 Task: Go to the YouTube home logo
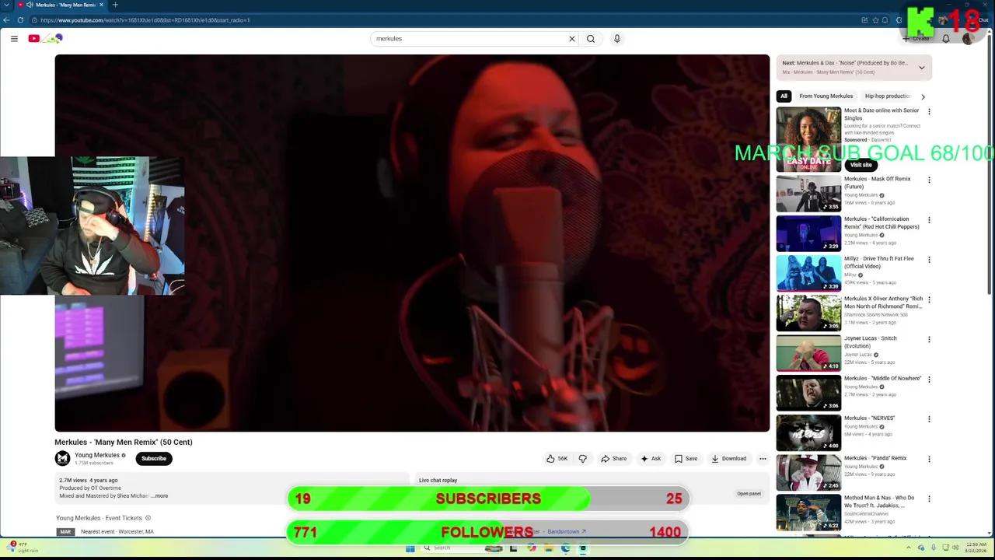tap(45, 38)
